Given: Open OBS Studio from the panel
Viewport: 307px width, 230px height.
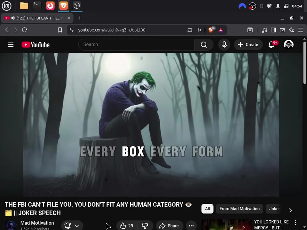Looking at the screenshot, I should point(76,6).
